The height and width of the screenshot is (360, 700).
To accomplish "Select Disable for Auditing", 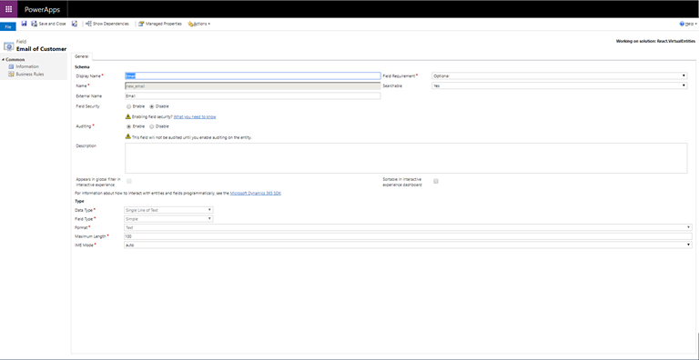I will click(x=151, y=126).
